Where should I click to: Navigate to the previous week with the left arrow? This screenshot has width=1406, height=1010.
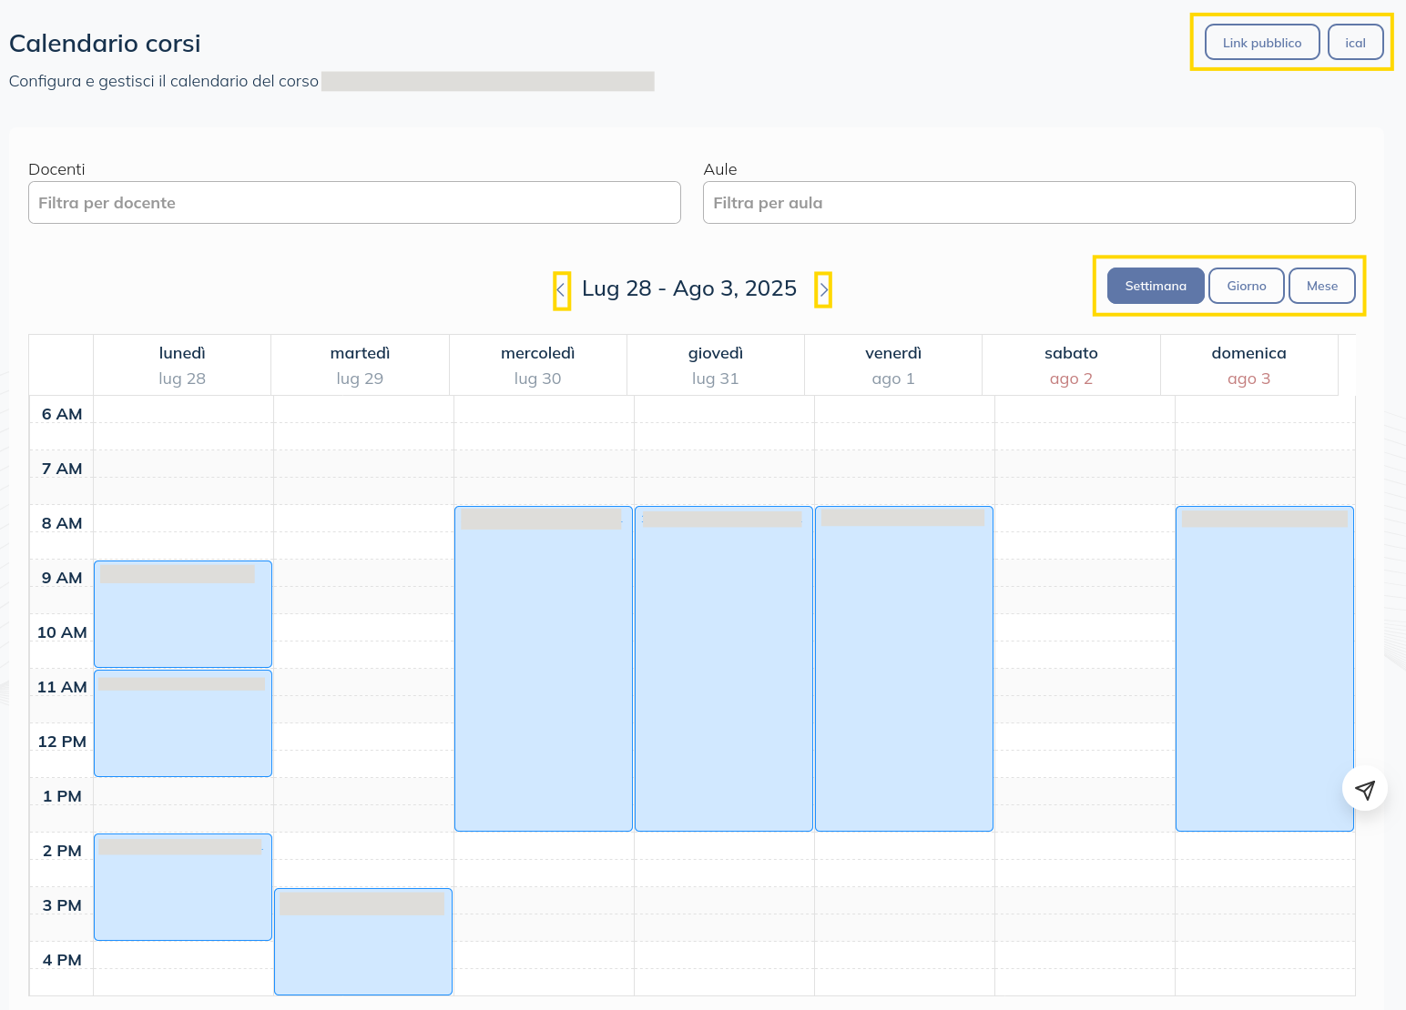[562, 289]
